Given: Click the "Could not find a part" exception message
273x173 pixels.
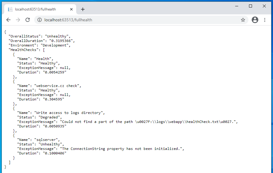Looking at the screenshot, I should coord(149,122).
